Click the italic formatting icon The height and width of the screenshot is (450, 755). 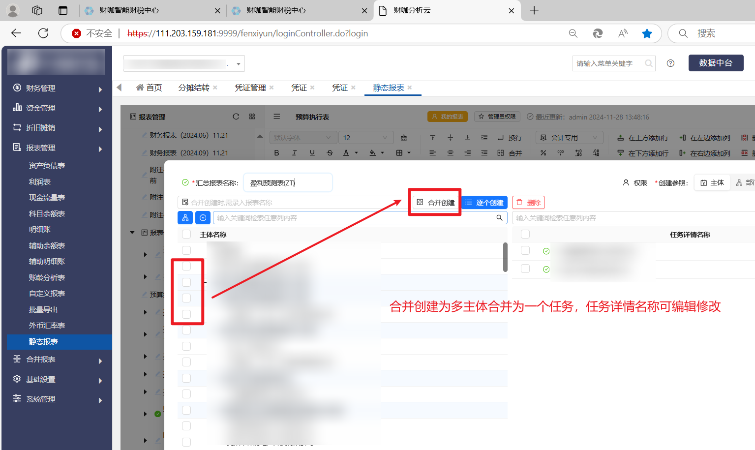coord(295,153)
